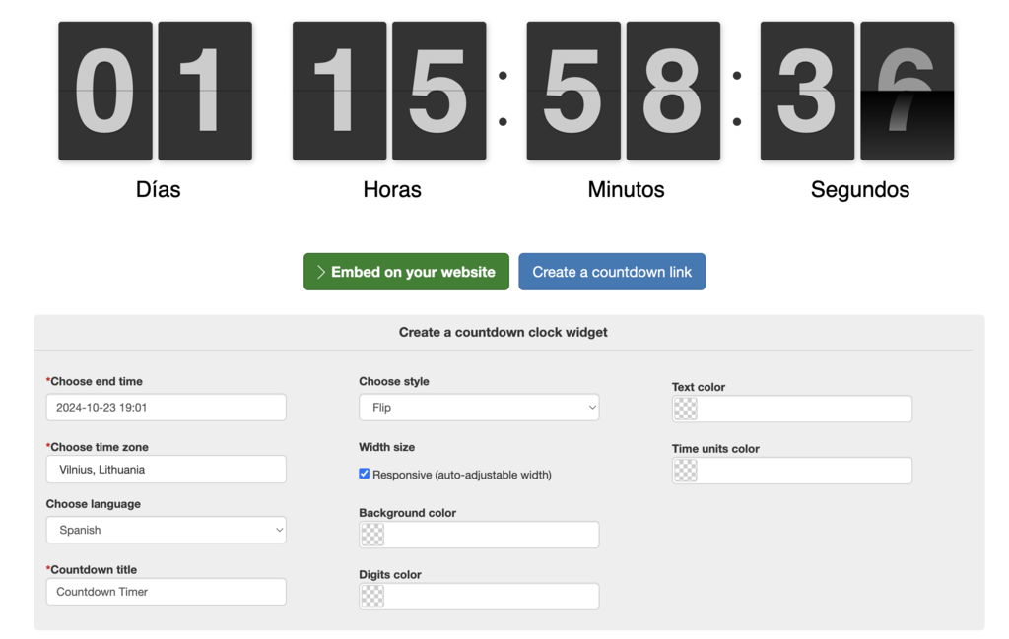The height and width of the screenshot is (639, 1009).
Task: Click the checkered swatch in Text color field
Action: tap(684, 408)
